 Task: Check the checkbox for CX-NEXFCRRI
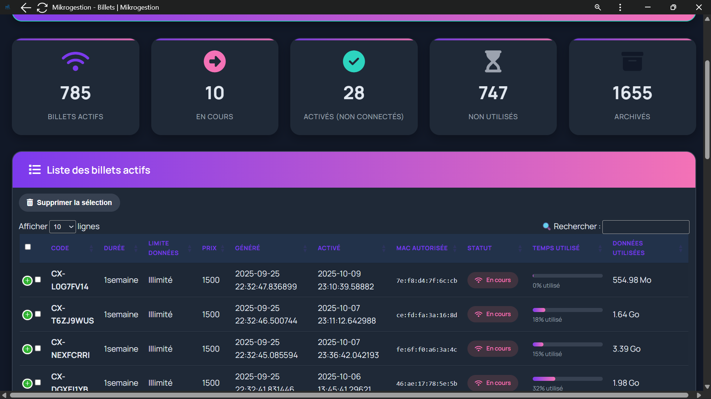click(37, 348)
